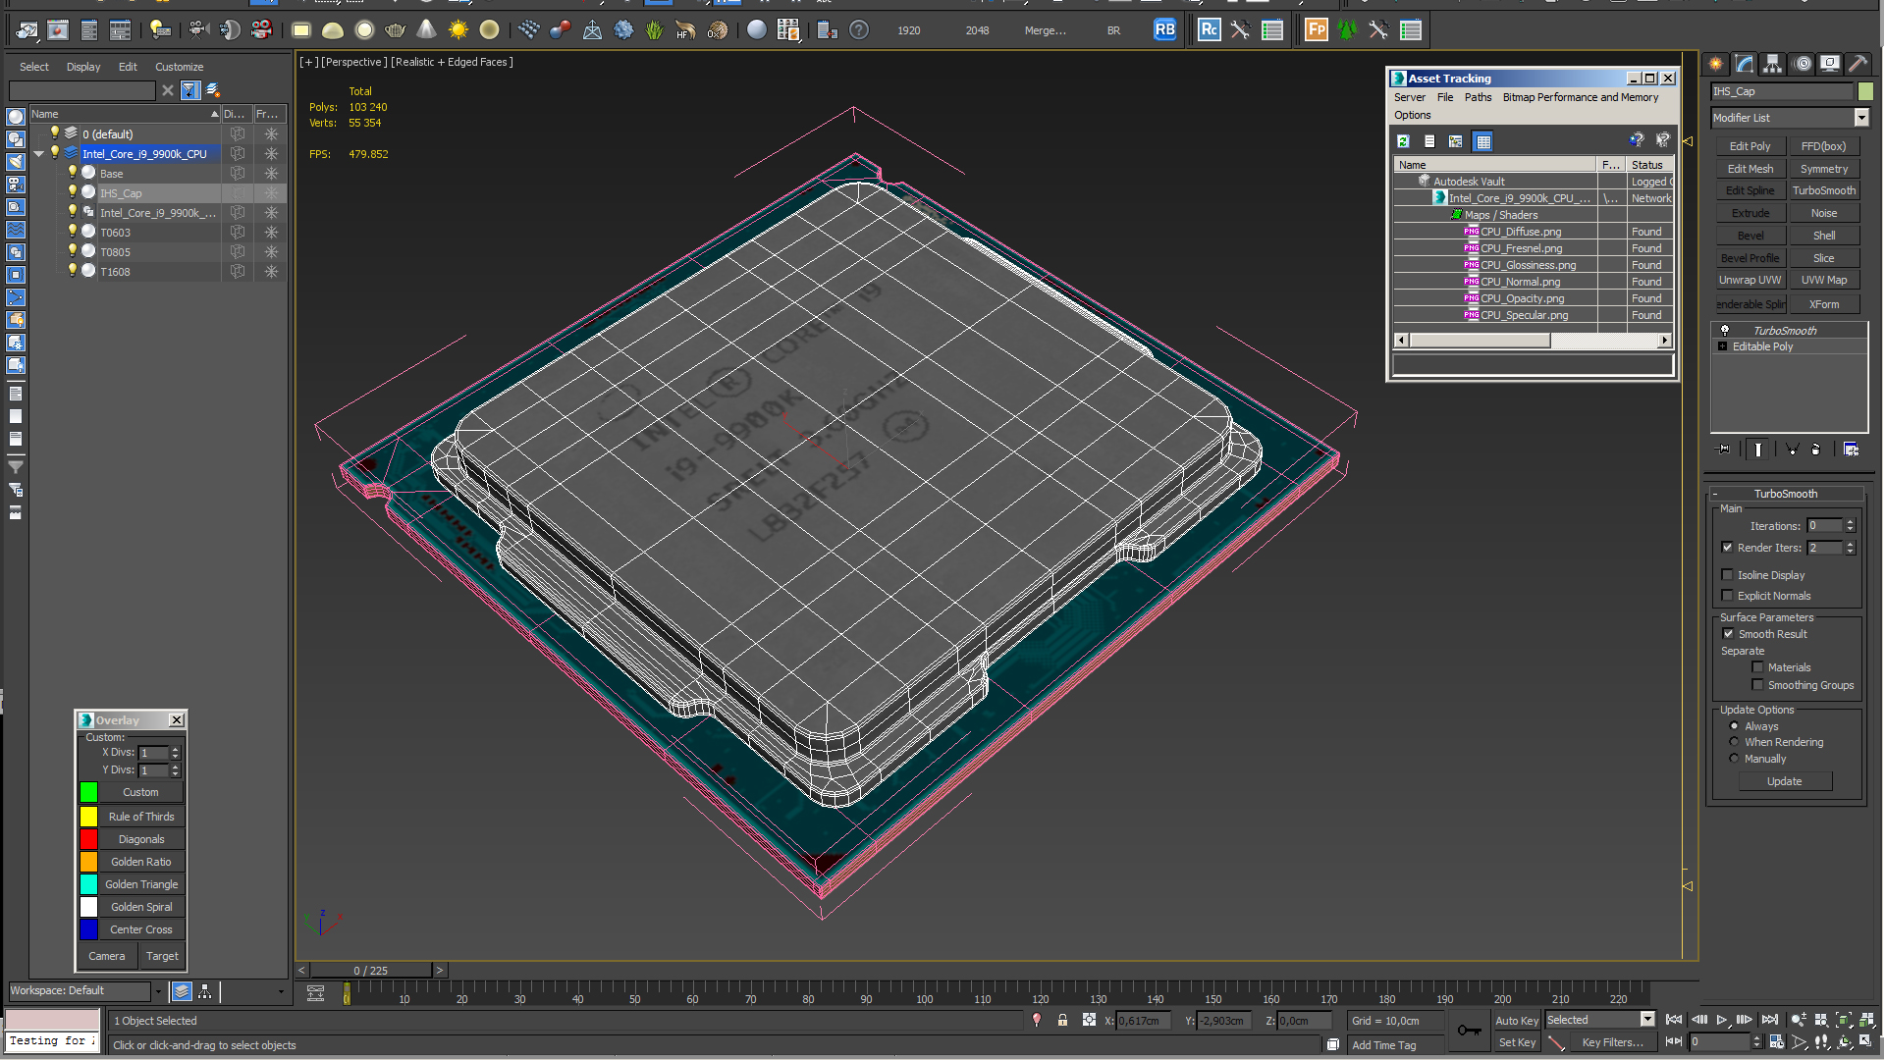This screenshot has height=1060, width=1885.
Task: Expand the Editable Poly stack entry
Action: 1723,346
